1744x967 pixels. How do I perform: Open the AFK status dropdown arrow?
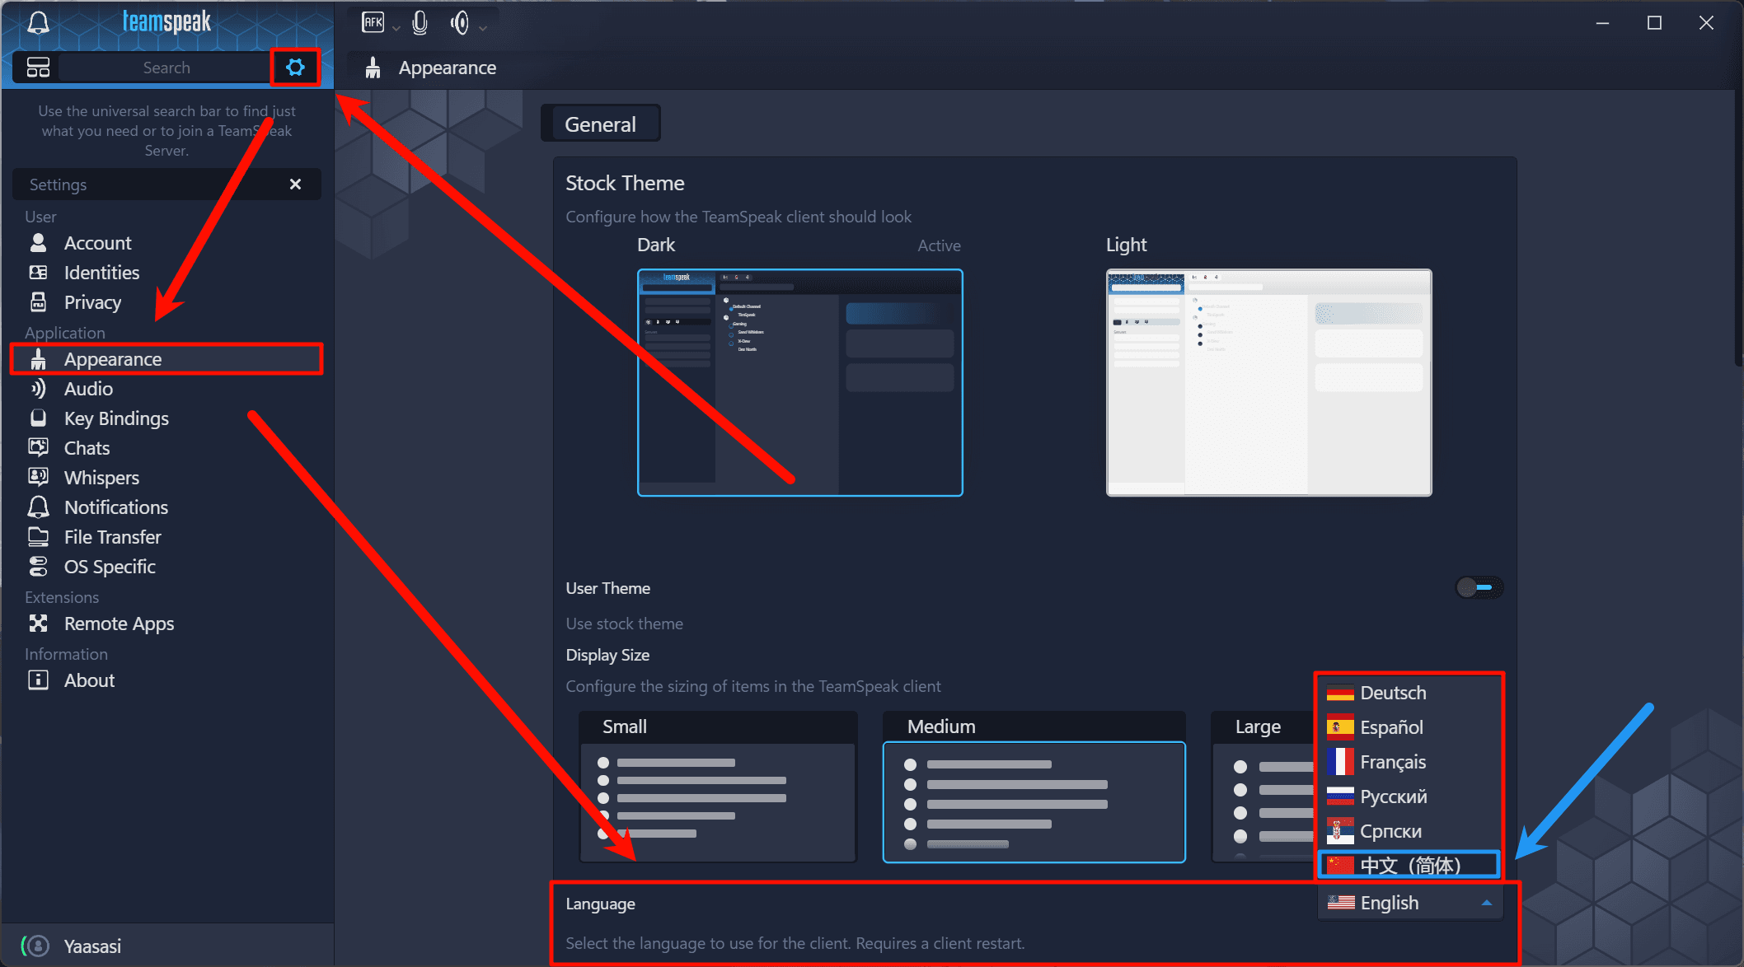tap(396, 28)
